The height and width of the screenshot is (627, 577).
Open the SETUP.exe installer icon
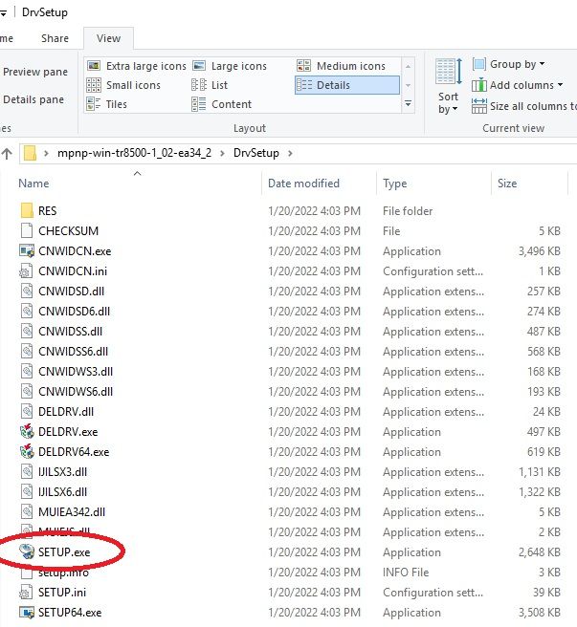(x=27, y=552)
